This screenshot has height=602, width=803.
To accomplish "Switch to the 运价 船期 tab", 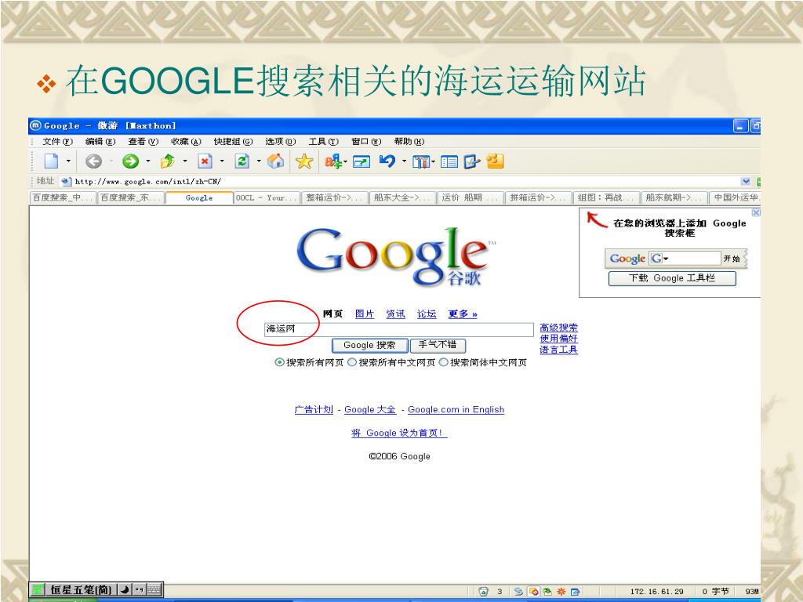I will [471, 198].
